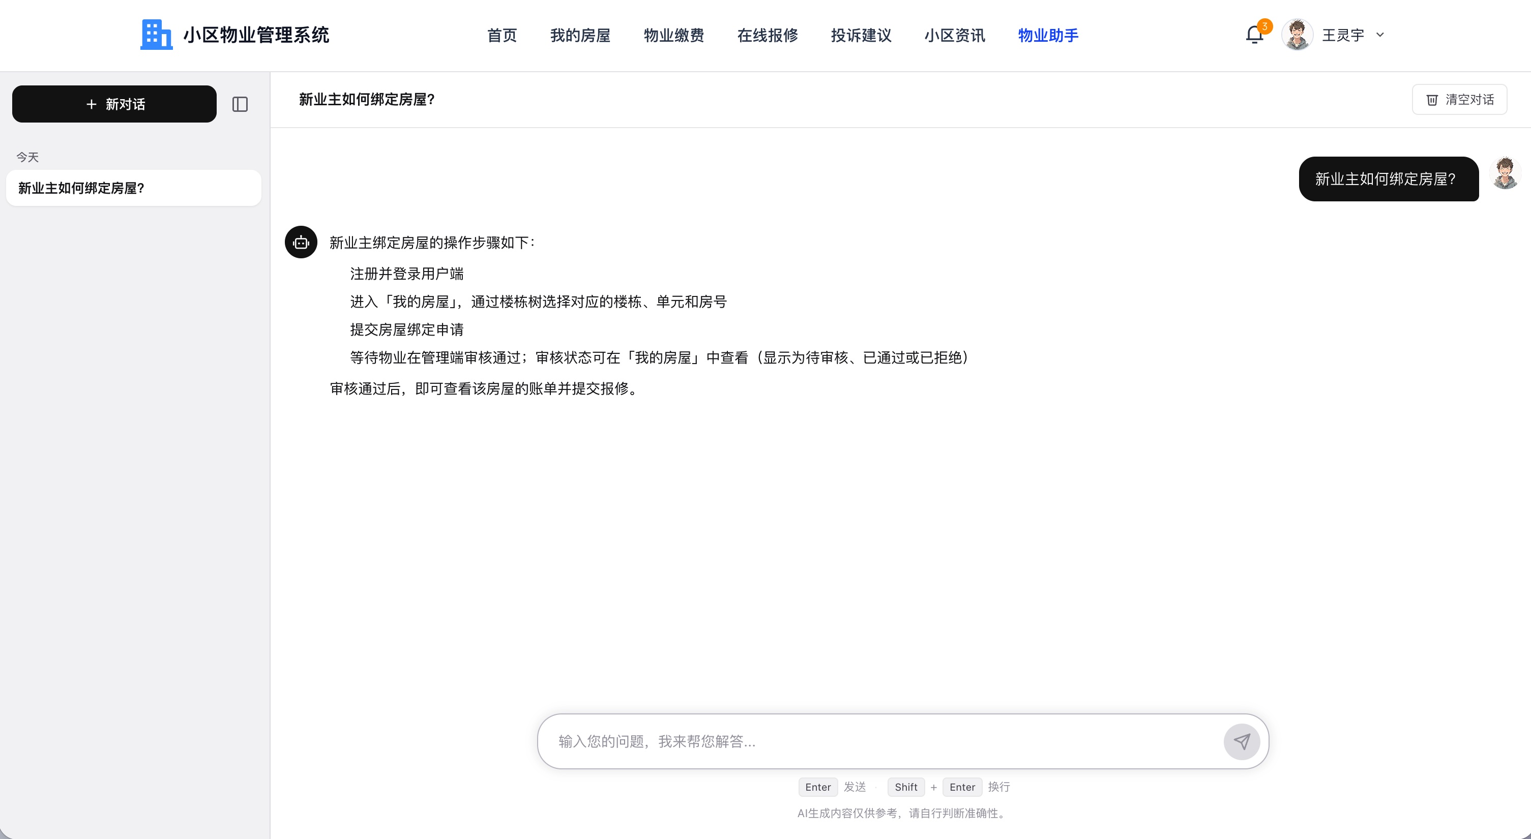Screen dimensions: 1531x839
Task: Click the 今天 group label
Action: [x=27, y=157]
